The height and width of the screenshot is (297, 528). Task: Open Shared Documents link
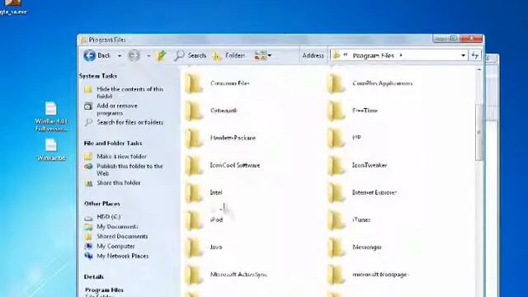(122, 236)
